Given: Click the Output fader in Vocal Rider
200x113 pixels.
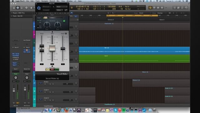Looking at the screenshot, I should (63, 48).
